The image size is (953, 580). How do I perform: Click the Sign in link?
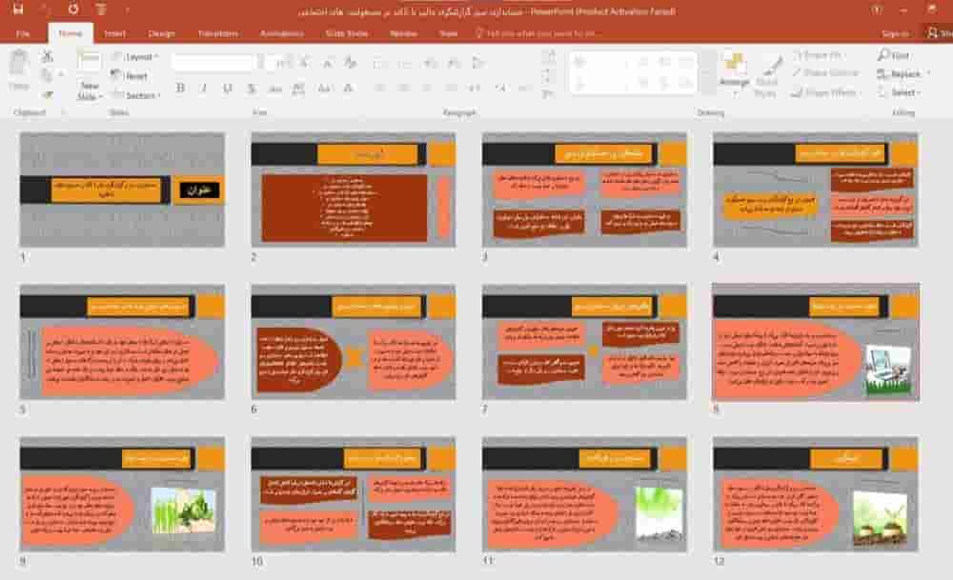coord(895,33)
